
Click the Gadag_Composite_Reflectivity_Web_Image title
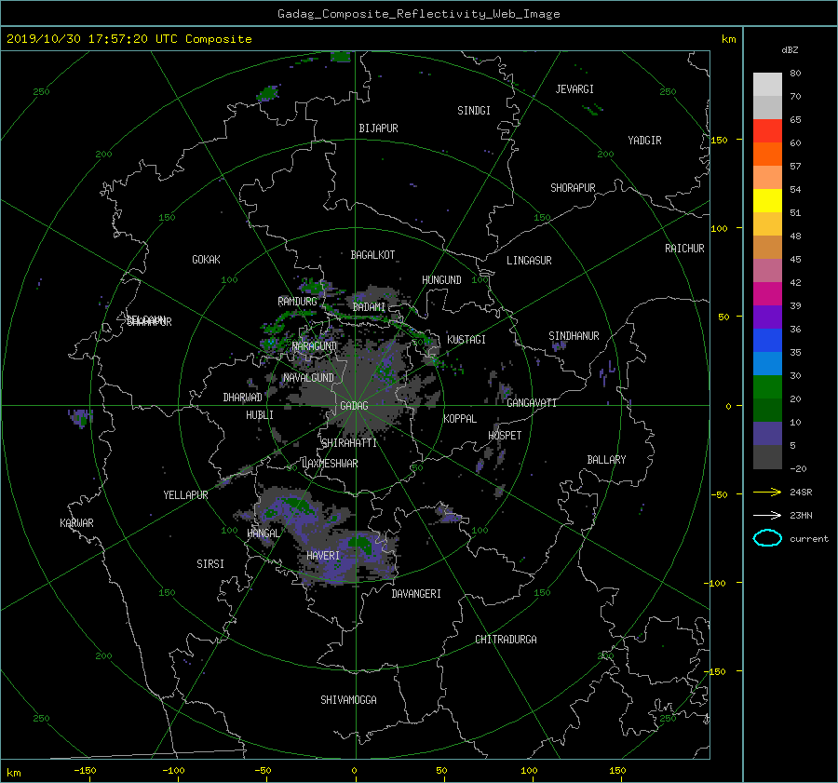[418, 14]
